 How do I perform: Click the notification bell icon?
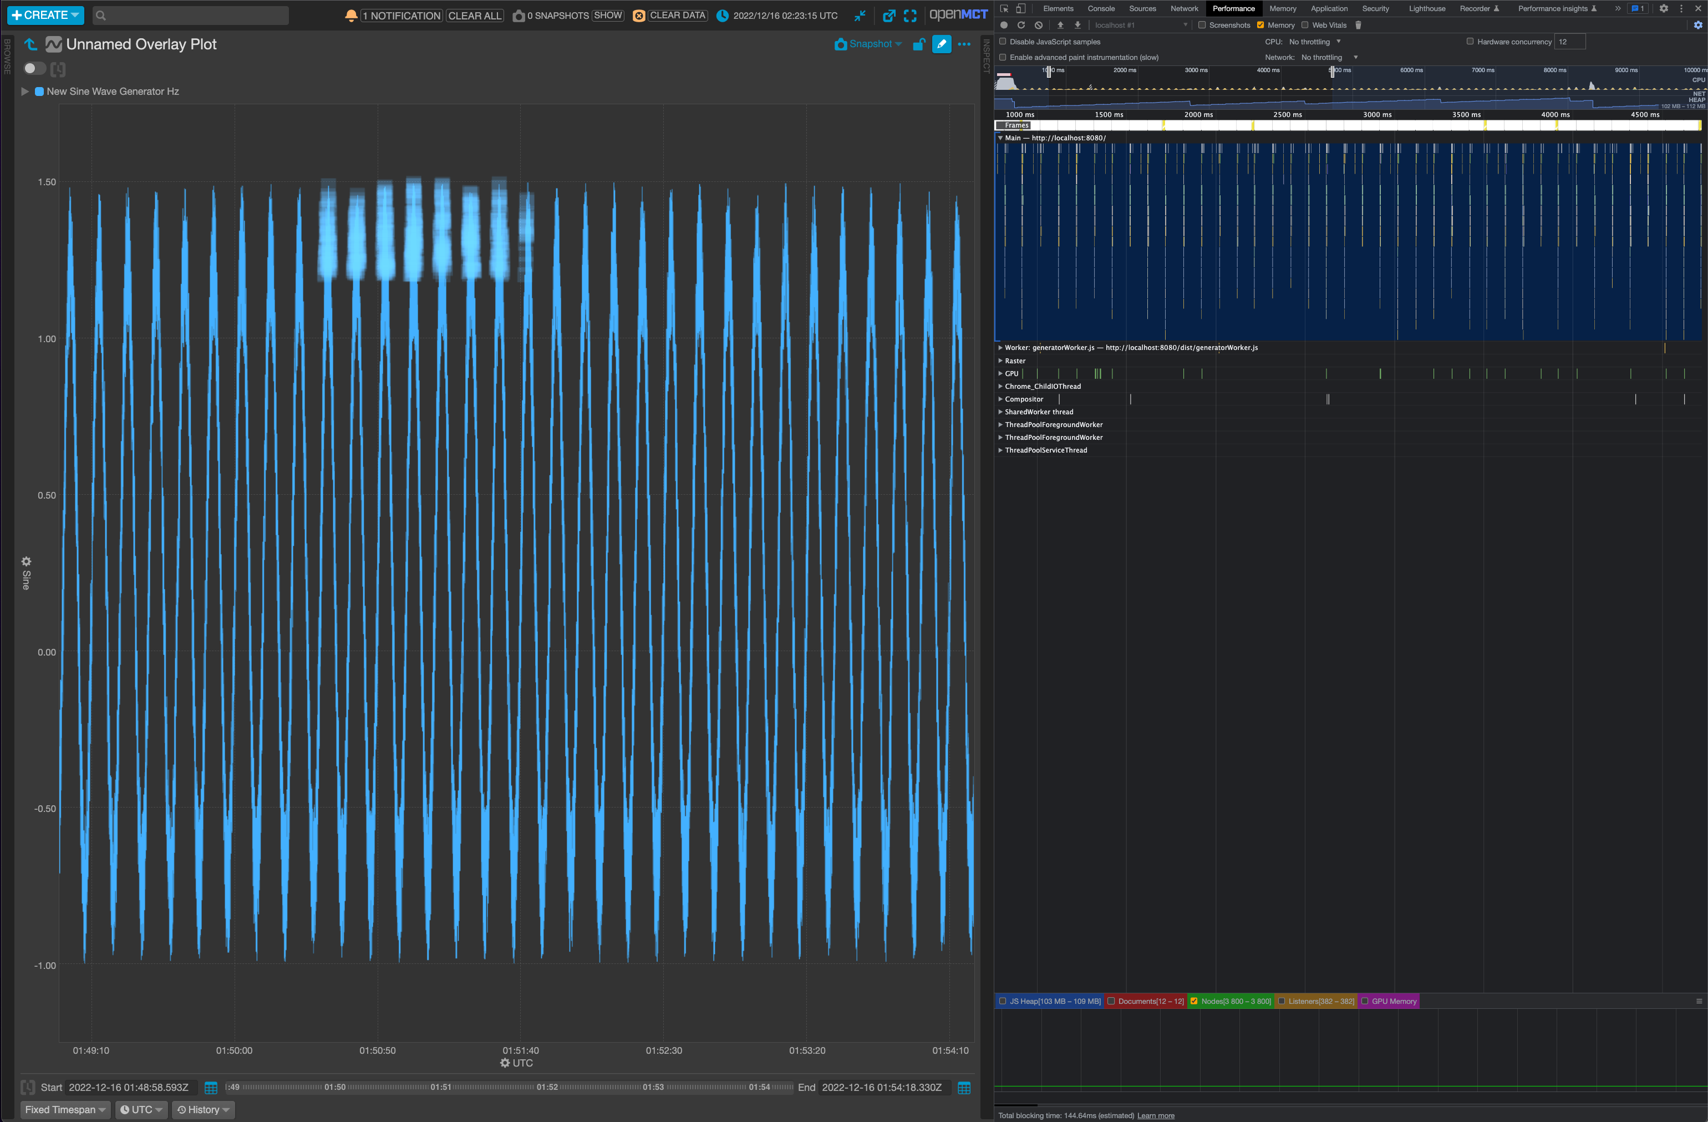(x=351, y=15)
